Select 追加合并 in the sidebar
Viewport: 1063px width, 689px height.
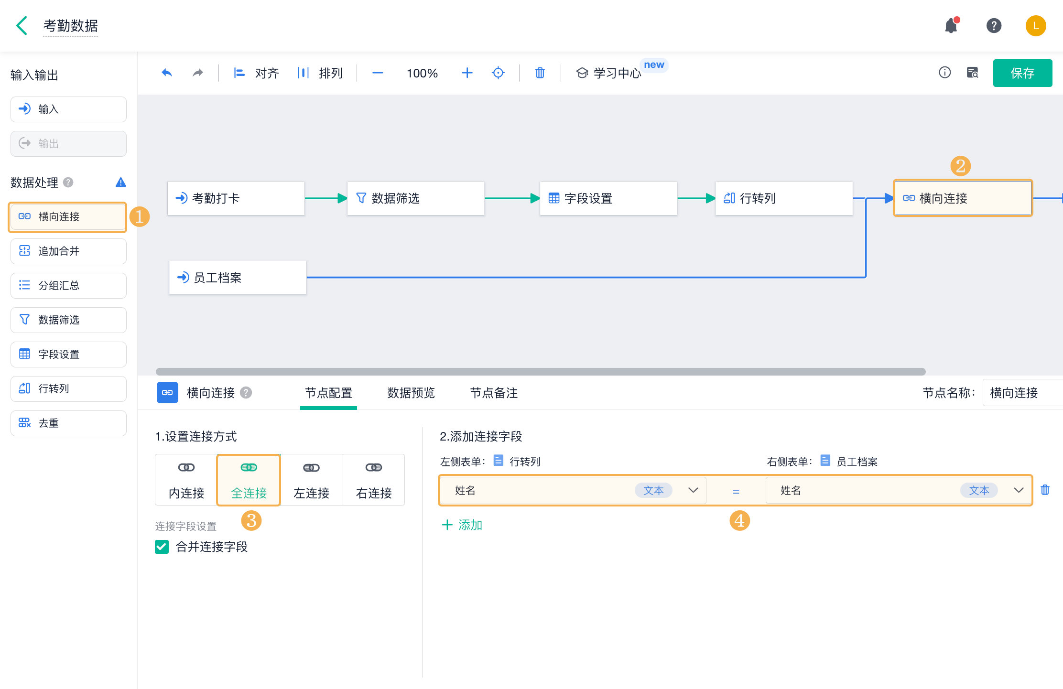click(68, 251)
